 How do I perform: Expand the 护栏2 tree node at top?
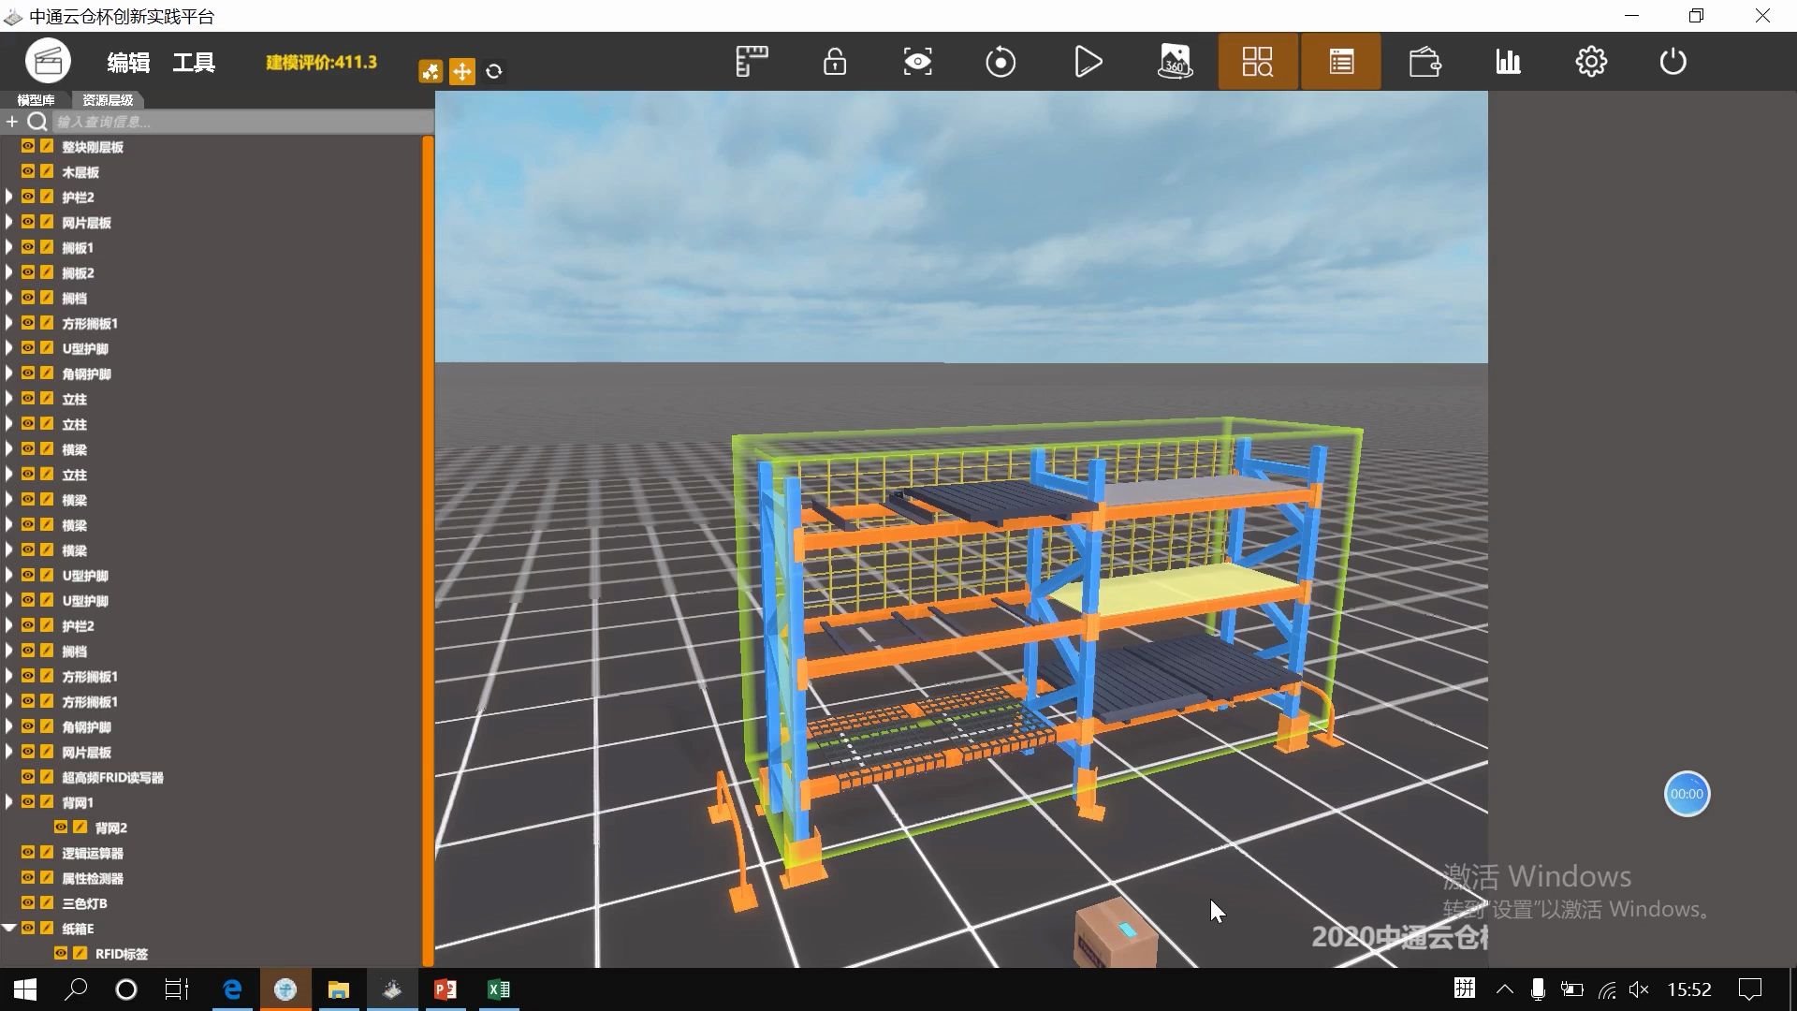coord(8,197)
